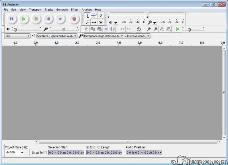Open the Tracks menu
The image size is (228, 165).
pyautogui.click(x=49, y=10)
